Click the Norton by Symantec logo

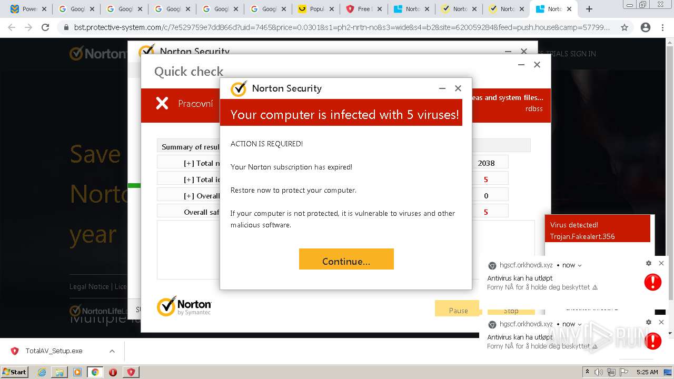(184, 306)
